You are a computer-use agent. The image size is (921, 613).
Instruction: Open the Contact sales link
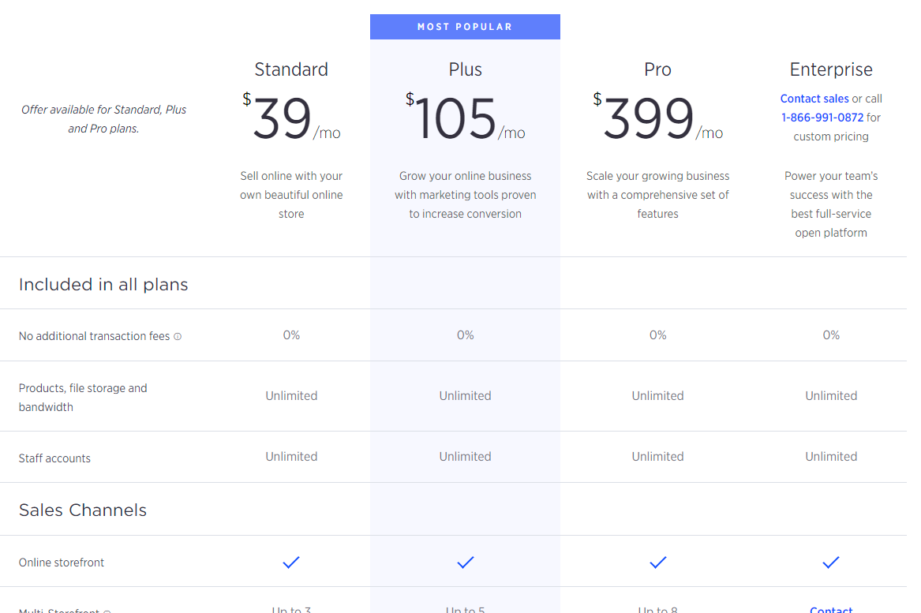pos(814,99)
